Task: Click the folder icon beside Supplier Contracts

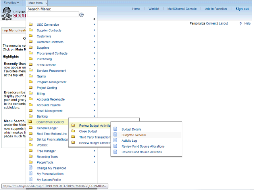Action: coord(31,30)
